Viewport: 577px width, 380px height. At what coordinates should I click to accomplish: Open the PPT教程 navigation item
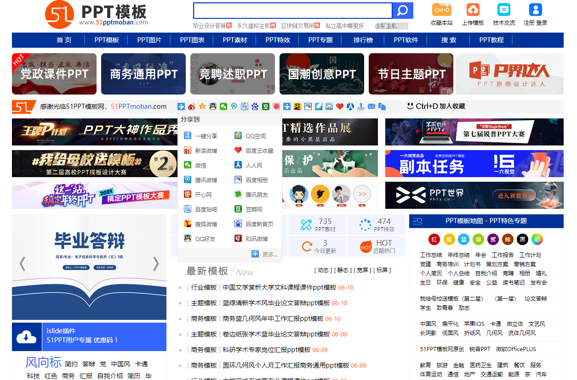click(491, 40)
